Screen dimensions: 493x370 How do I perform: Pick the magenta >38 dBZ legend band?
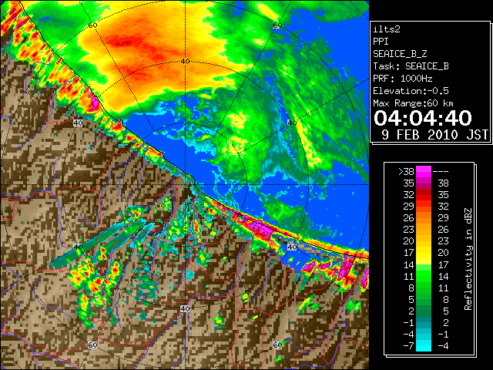point(424,172)
